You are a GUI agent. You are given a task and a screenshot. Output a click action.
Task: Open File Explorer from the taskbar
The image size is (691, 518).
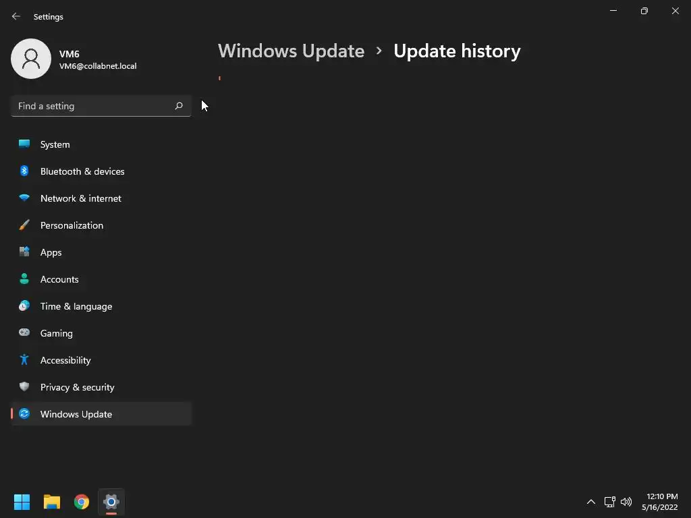coord(51,502)
